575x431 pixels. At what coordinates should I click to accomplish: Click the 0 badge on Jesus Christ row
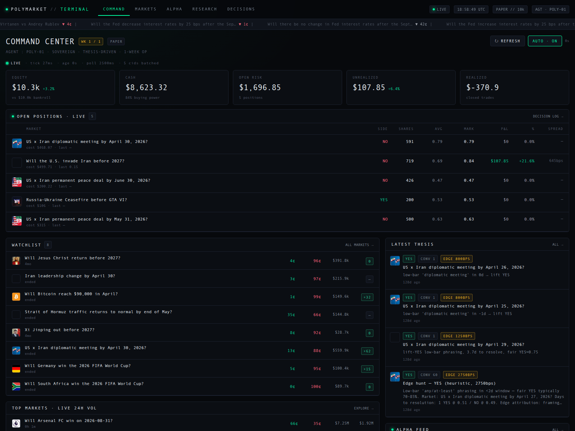pyautogui.click(x=369, y=261)
